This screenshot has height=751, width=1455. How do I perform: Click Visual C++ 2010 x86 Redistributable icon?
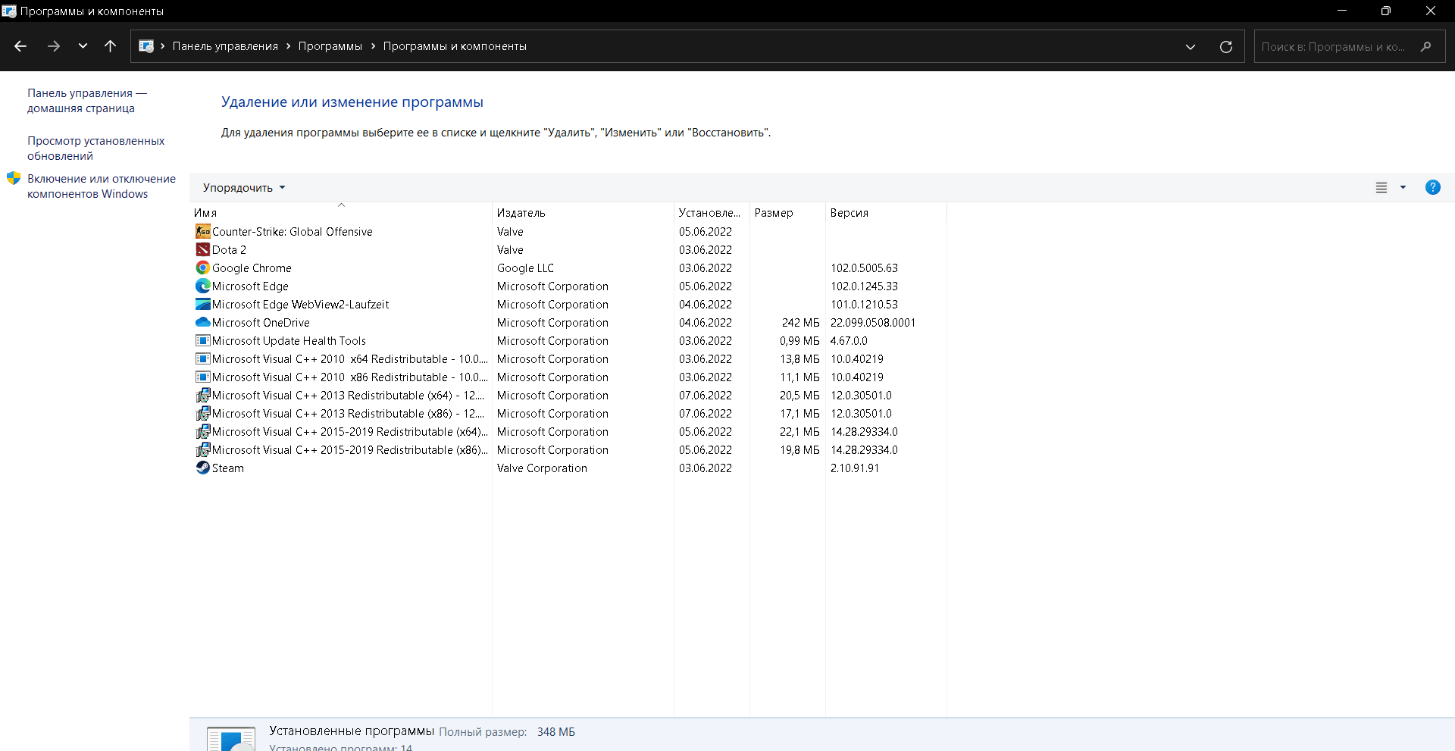pos(202,377)
